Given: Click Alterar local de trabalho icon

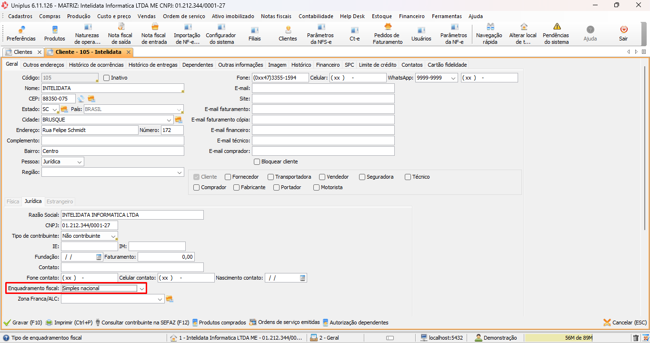Looking at the screenshot, I should tap(523, 34).
